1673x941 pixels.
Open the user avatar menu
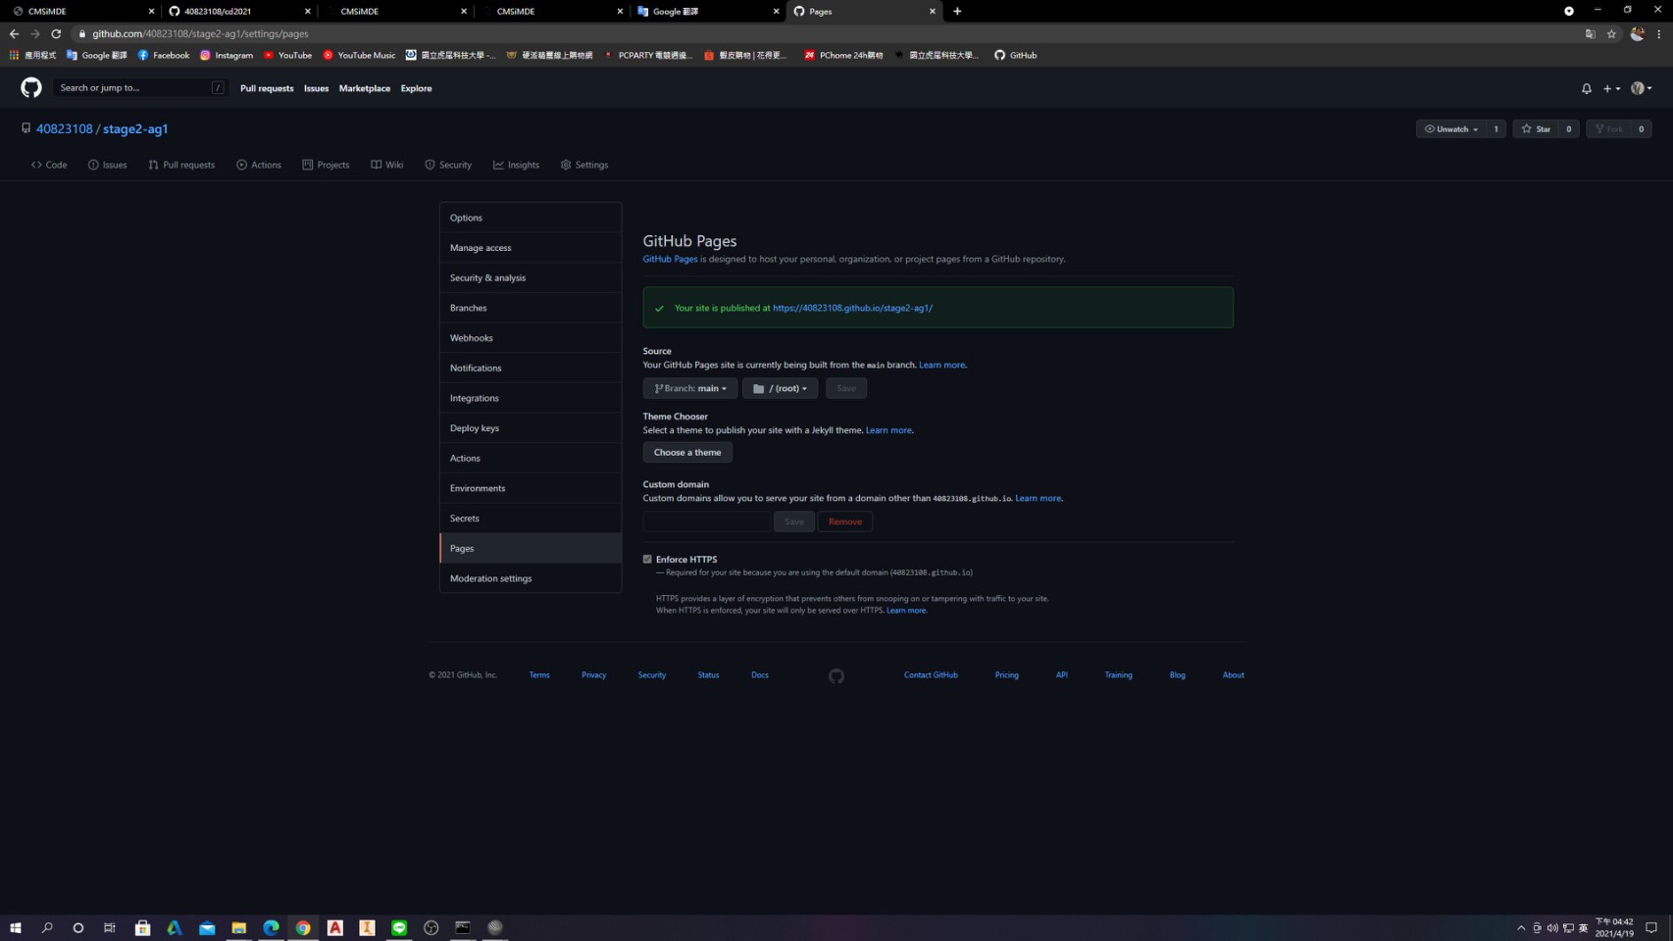1641,88
